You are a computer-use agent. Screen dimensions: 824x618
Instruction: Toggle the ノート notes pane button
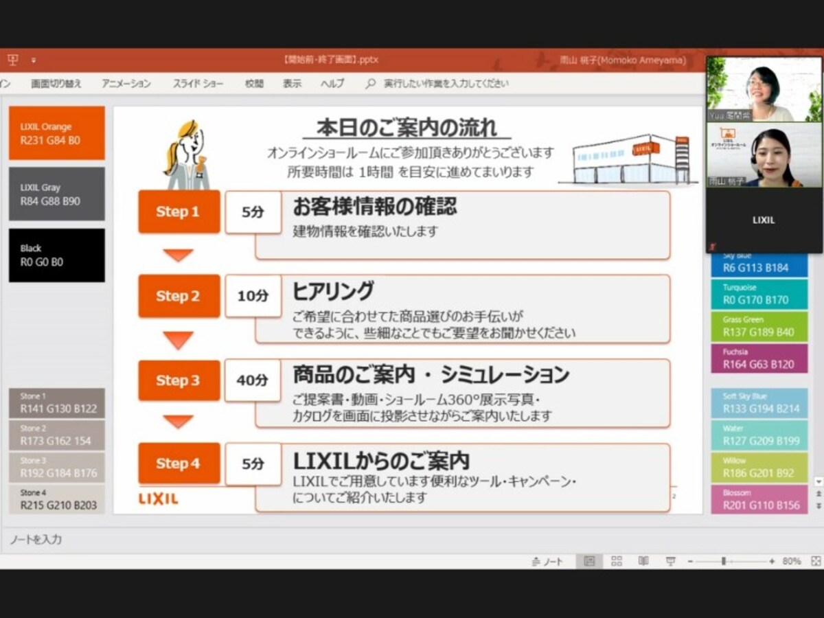pyautogui.click(x=547, y=561)
